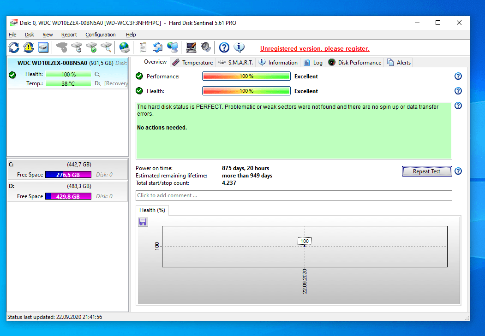Click the grayed-out stethoscope disk toolbar icon
Image resolution: width=485 pixels, height=336 pixels.
(62, 47)
